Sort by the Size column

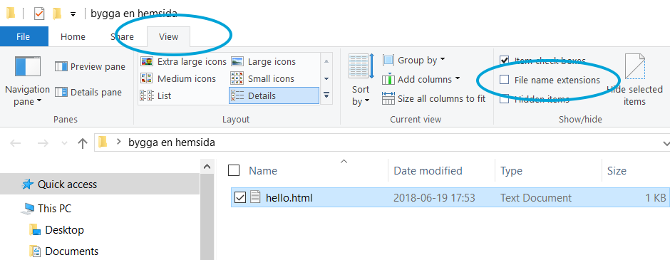(x=617, y=171)
